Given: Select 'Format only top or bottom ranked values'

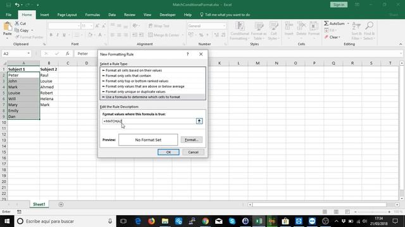Looking at the screenshot, I should [x=153, y=81].
